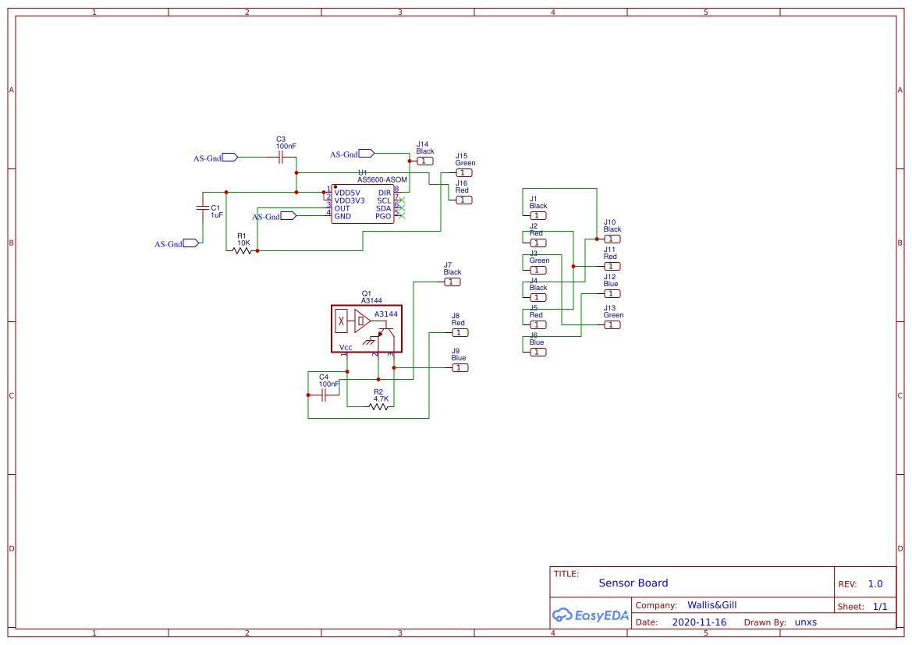Select resistor R2 labeled 4.7K
912x645 pixels.
378,406
